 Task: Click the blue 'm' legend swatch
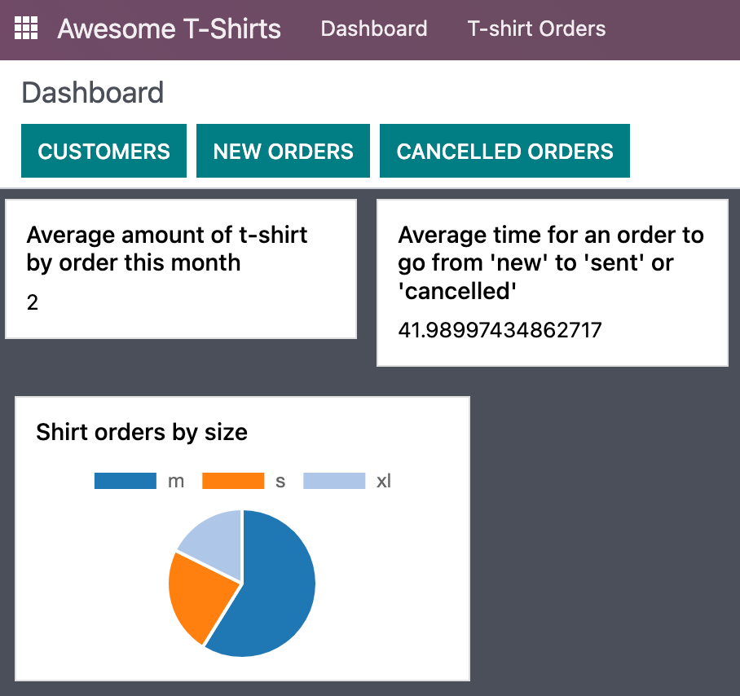(x=125, y=481)
